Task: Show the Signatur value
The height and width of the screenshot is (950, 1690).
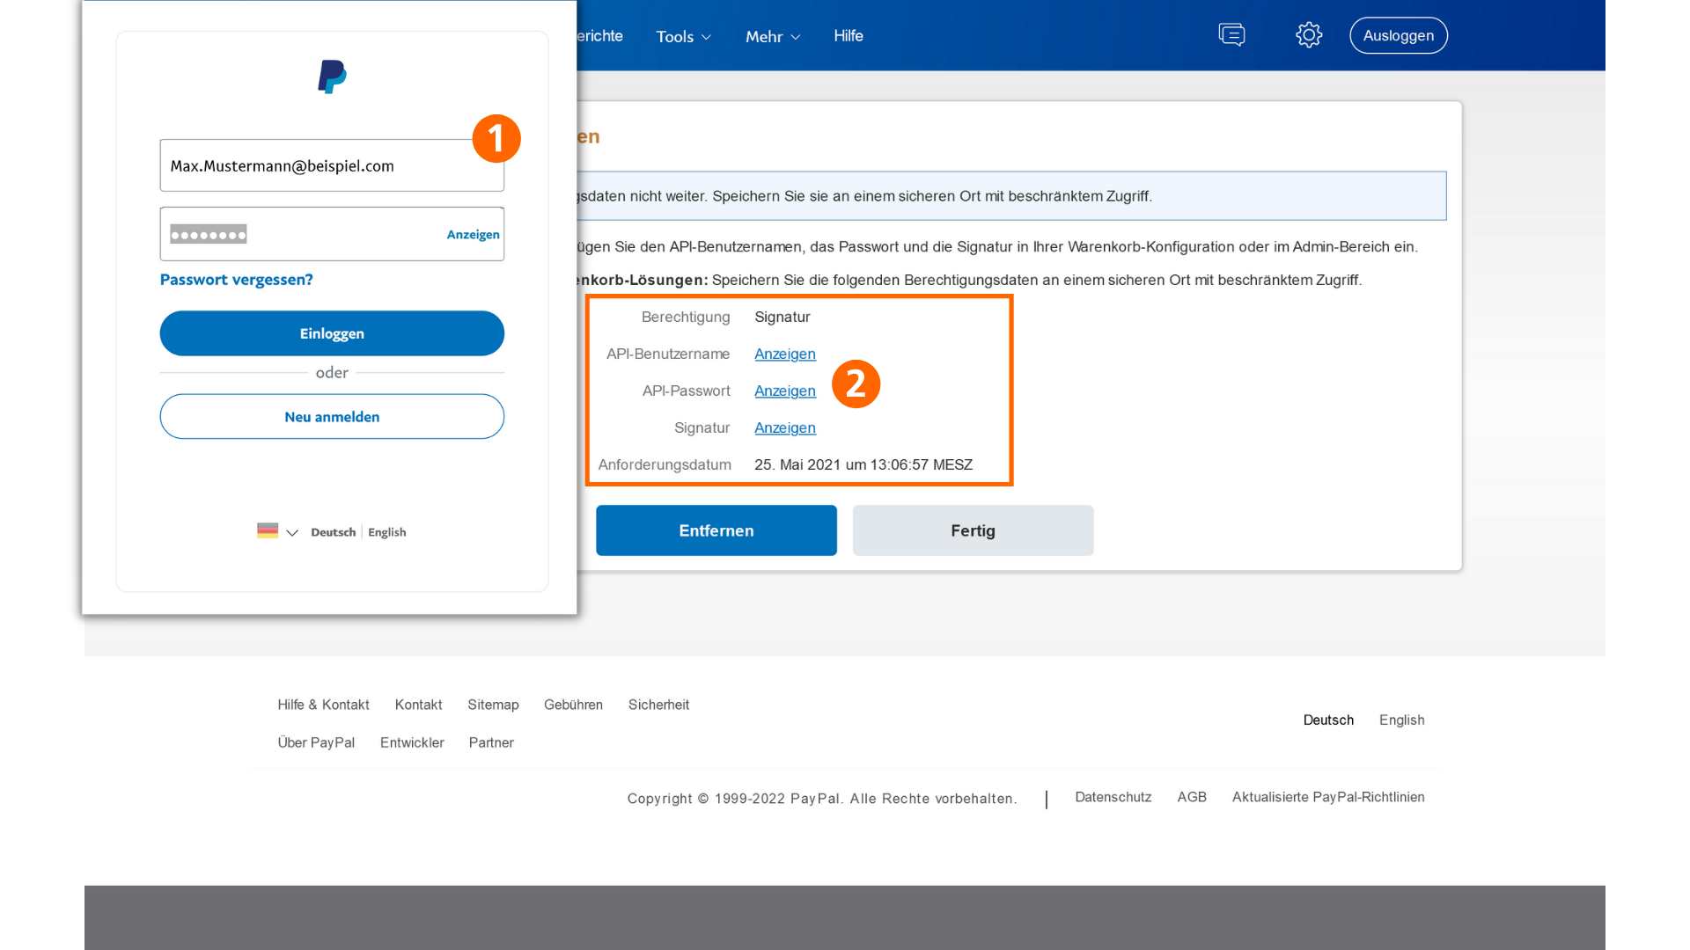Action: point(785,427)
